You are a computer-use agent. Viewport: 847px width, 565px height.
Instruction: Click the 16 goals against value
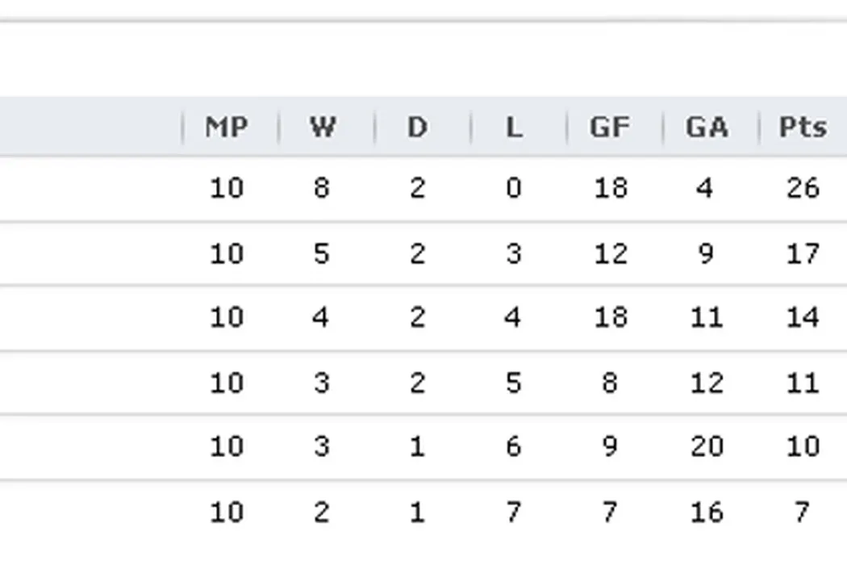point(706,512)
